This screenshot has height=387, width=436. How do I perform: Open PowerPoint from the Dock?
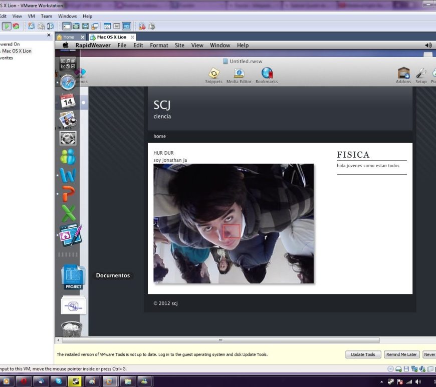pyautogui.click(x=68, y=194)
